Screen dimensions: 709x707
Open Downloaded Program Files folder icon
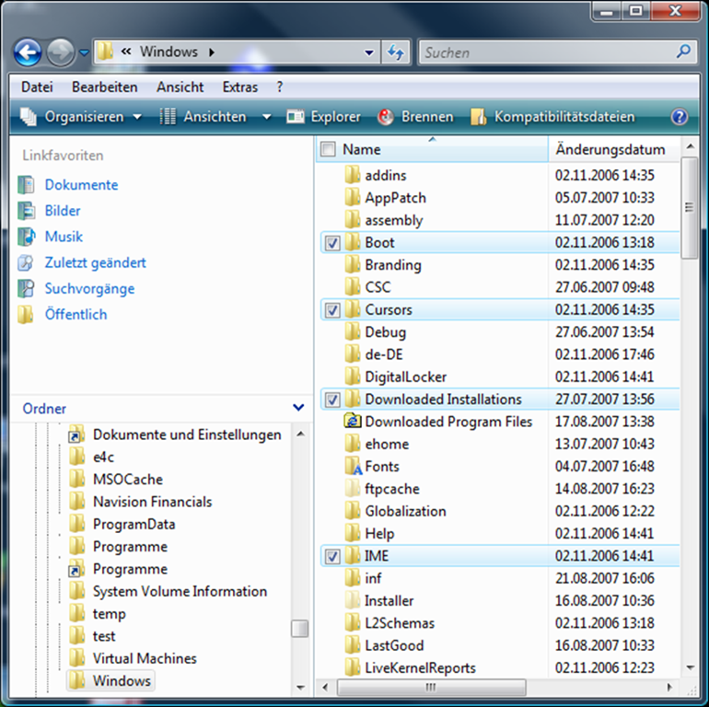coord(352,422)
